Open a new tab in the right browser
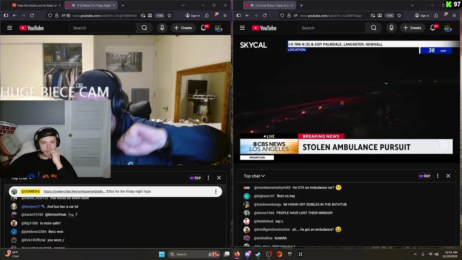 click(x=301, y=5)
